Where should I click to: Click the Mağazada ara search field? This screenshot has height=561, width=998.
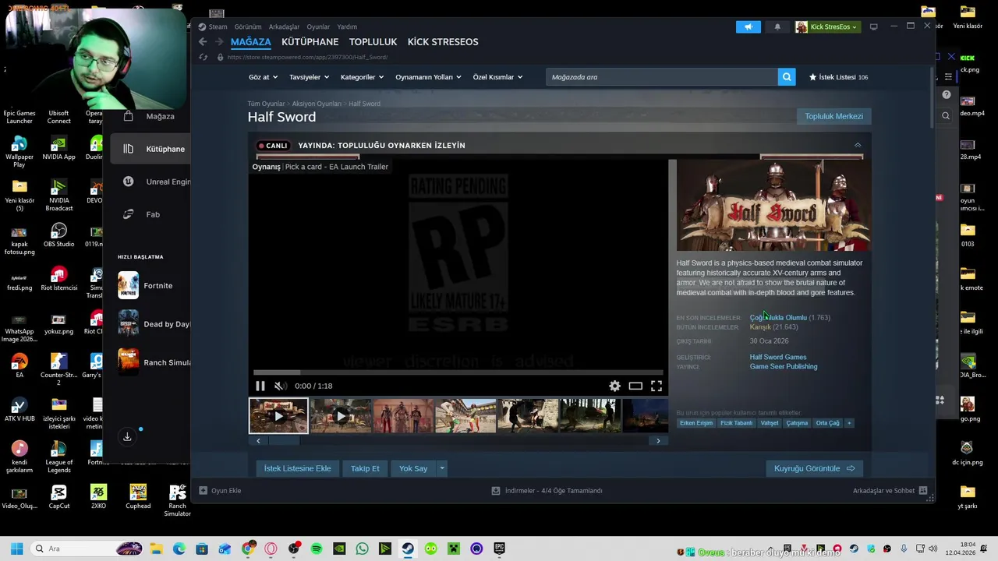pyautogui.click(x=661, y=77)
